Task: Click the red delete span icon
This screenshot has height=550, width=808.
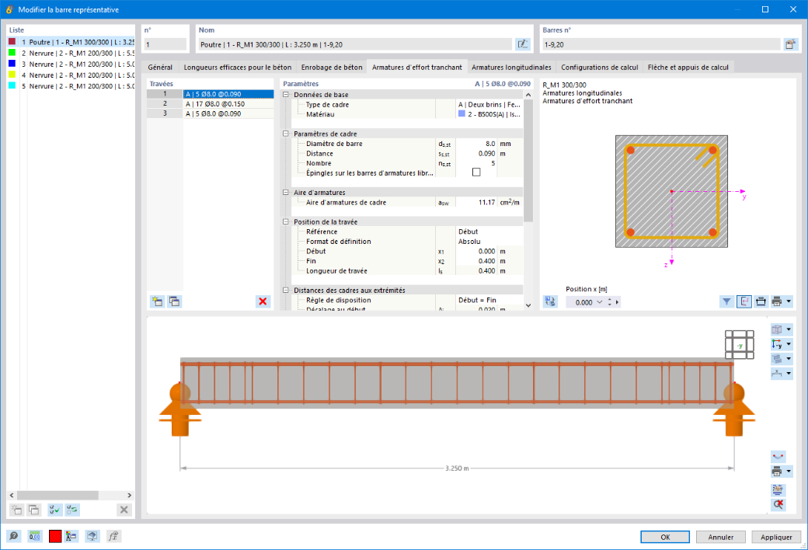Action: tap(263, 301)
